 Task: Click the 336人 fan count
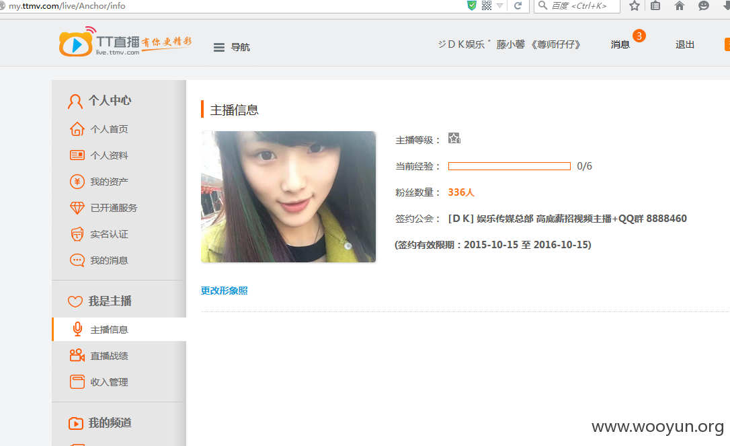coord(461,192)
